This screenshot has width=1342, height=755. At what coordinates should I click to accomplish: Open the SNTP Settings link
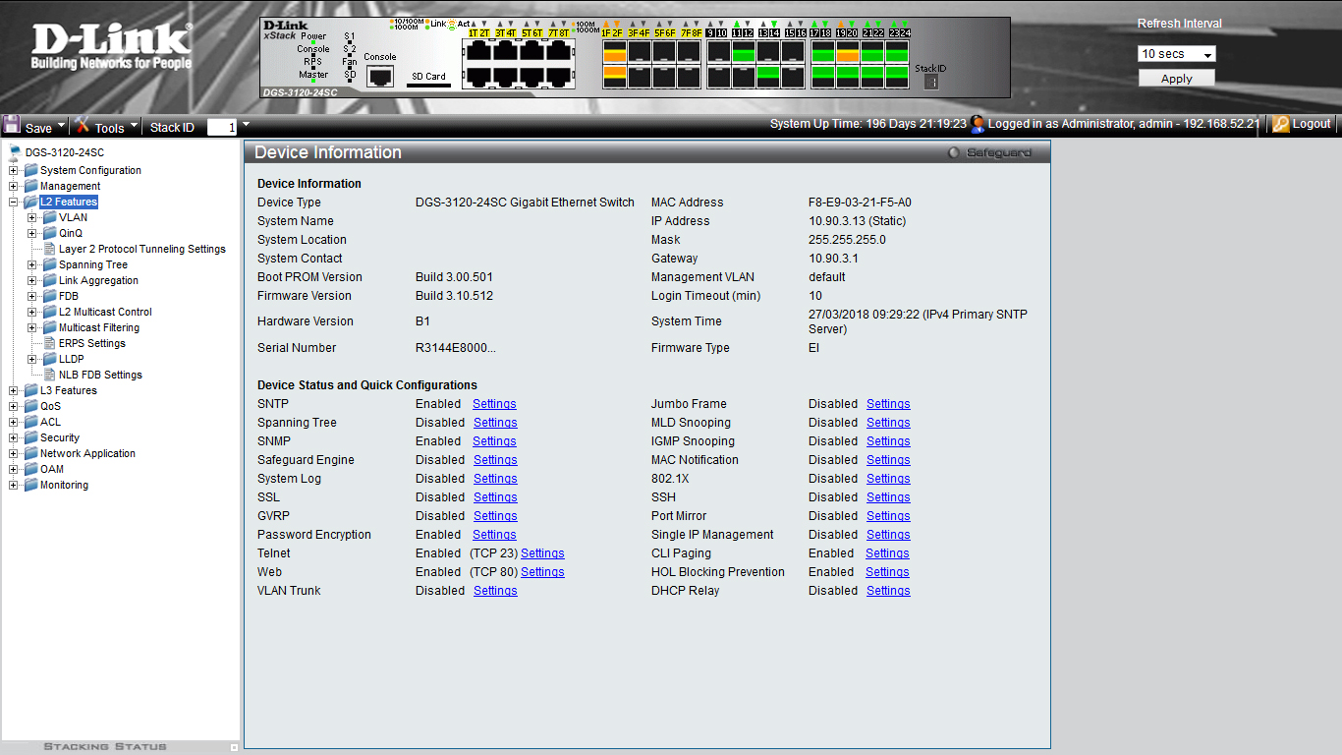494,404
